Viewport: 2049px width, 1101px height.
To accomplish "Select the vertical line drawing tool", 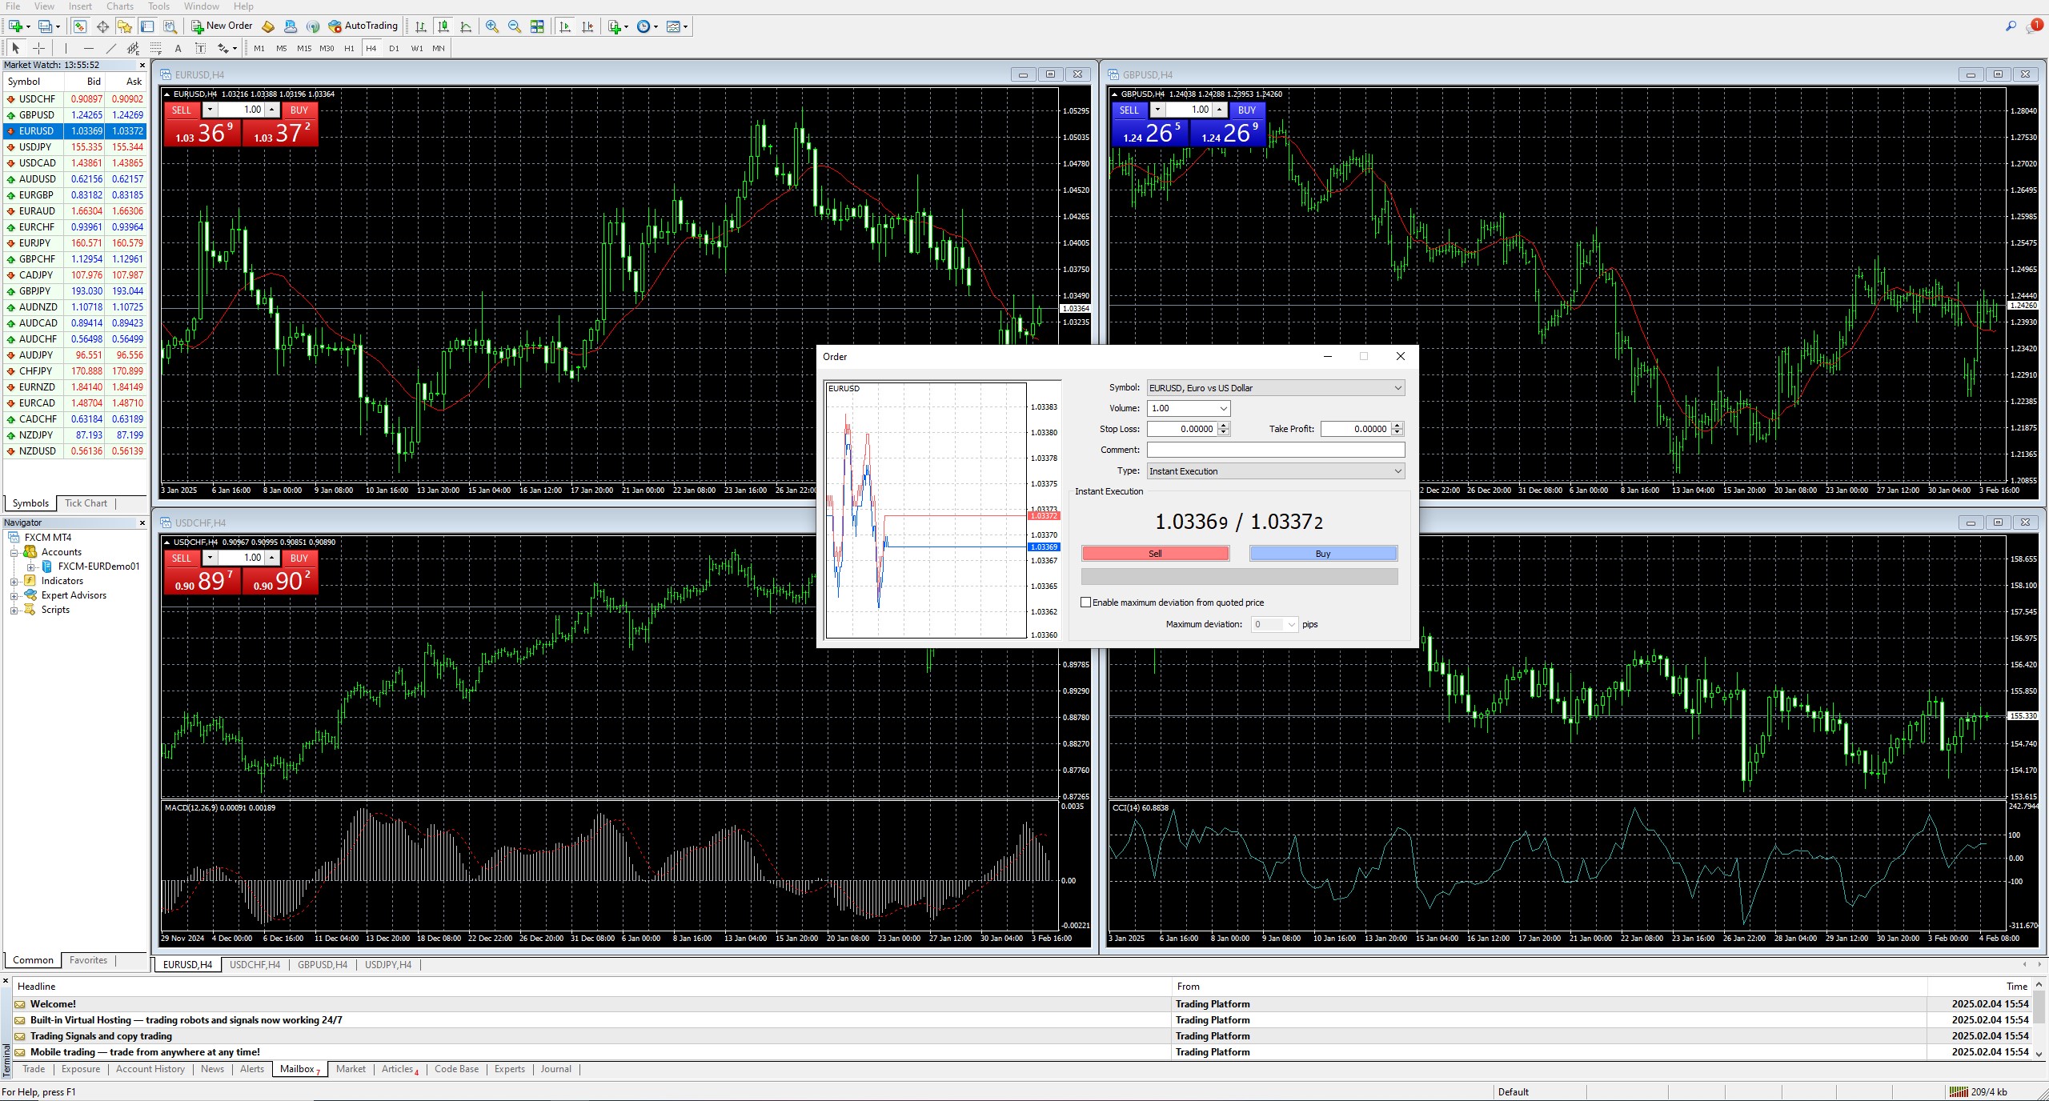I will click(66, 48).
